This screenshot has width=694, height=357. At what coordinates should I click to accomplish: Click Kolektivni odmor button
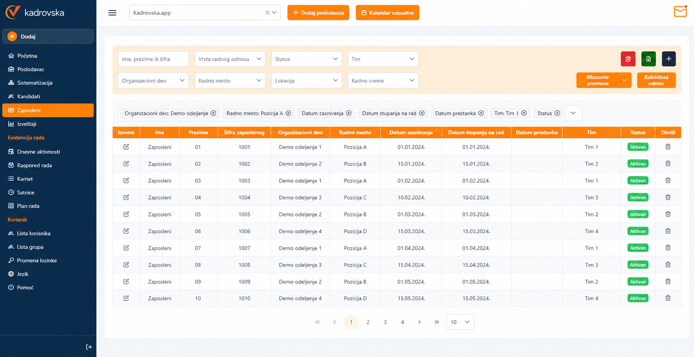(x=656, y=80)
